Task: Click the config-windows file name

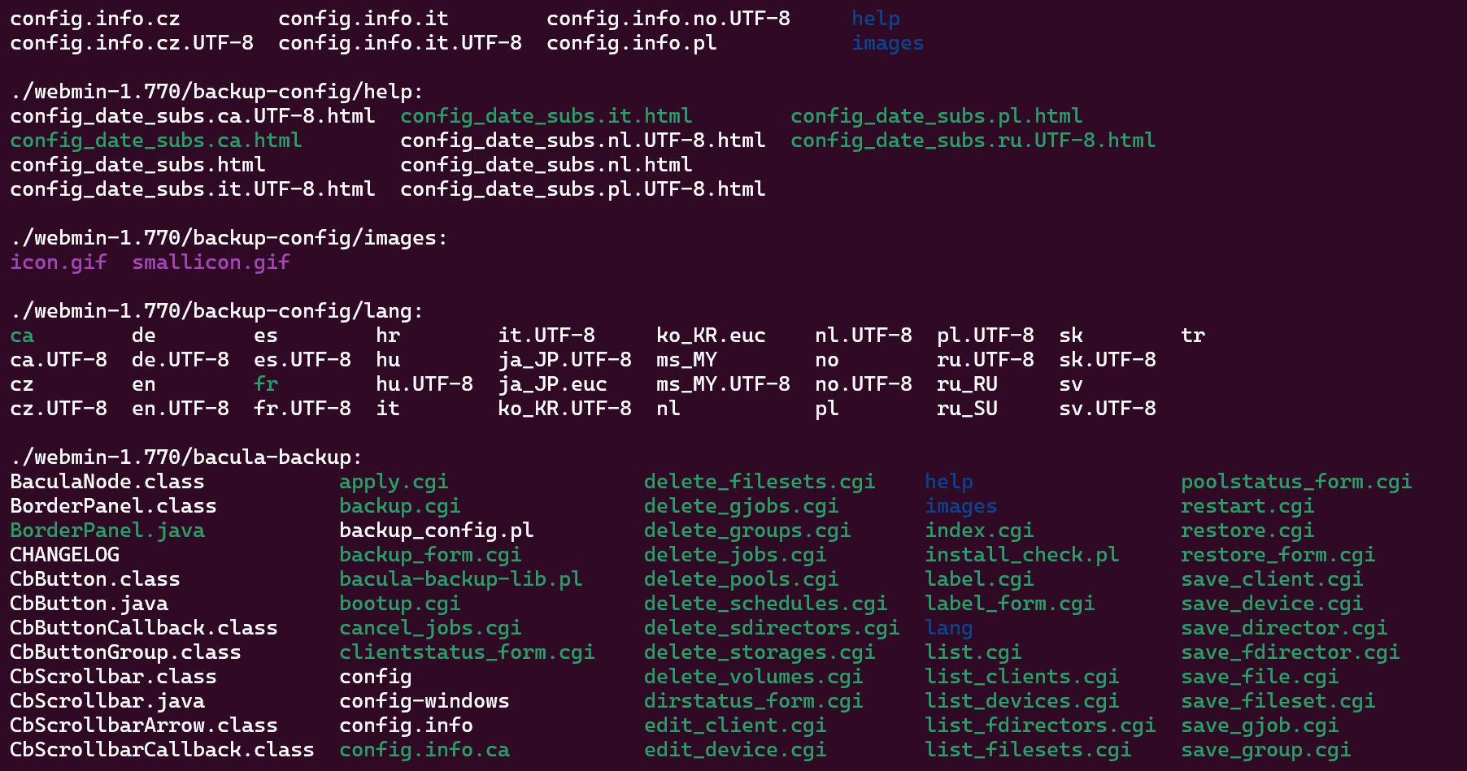Action: [424, 701]
